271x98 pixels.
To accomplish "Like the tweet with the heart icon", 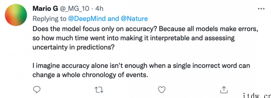I will (162, 90).
